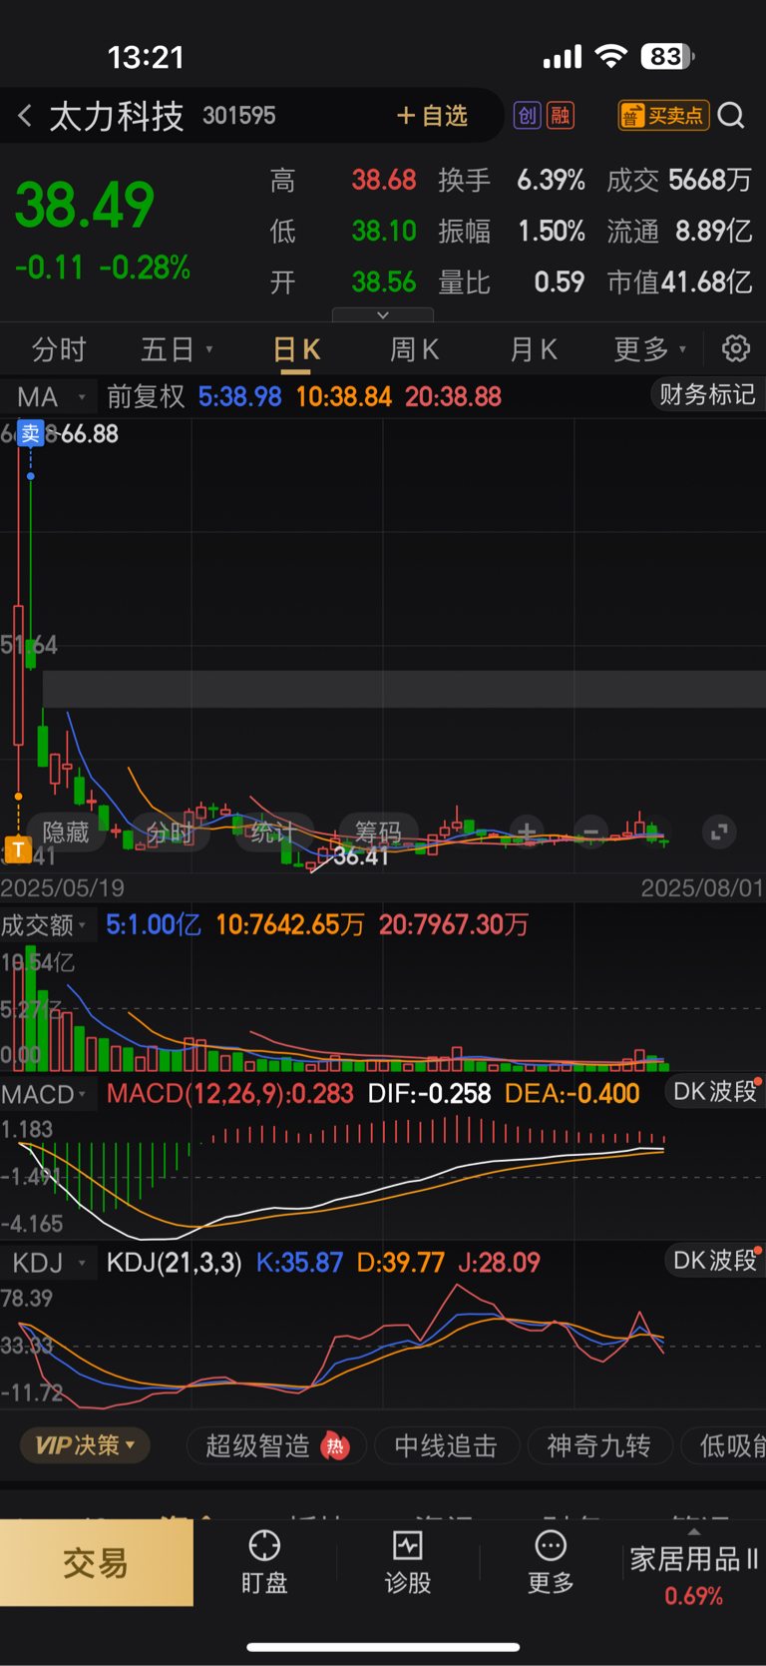
Task: Select 超级智造 strategy chip
Action: pyautogui.click(x=276, y=1445)
